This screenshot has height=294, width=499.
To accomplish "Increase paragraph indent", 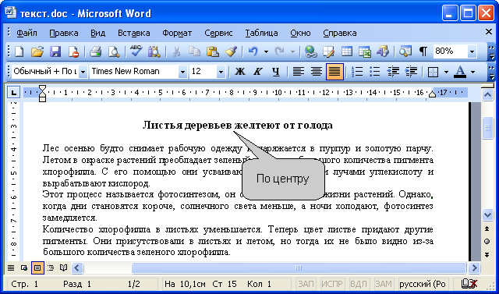I will pos(411,72).
